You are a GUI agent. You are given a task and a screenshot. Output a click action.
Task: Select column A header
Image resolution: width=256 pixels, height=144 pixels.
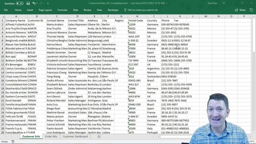point(16,16)
